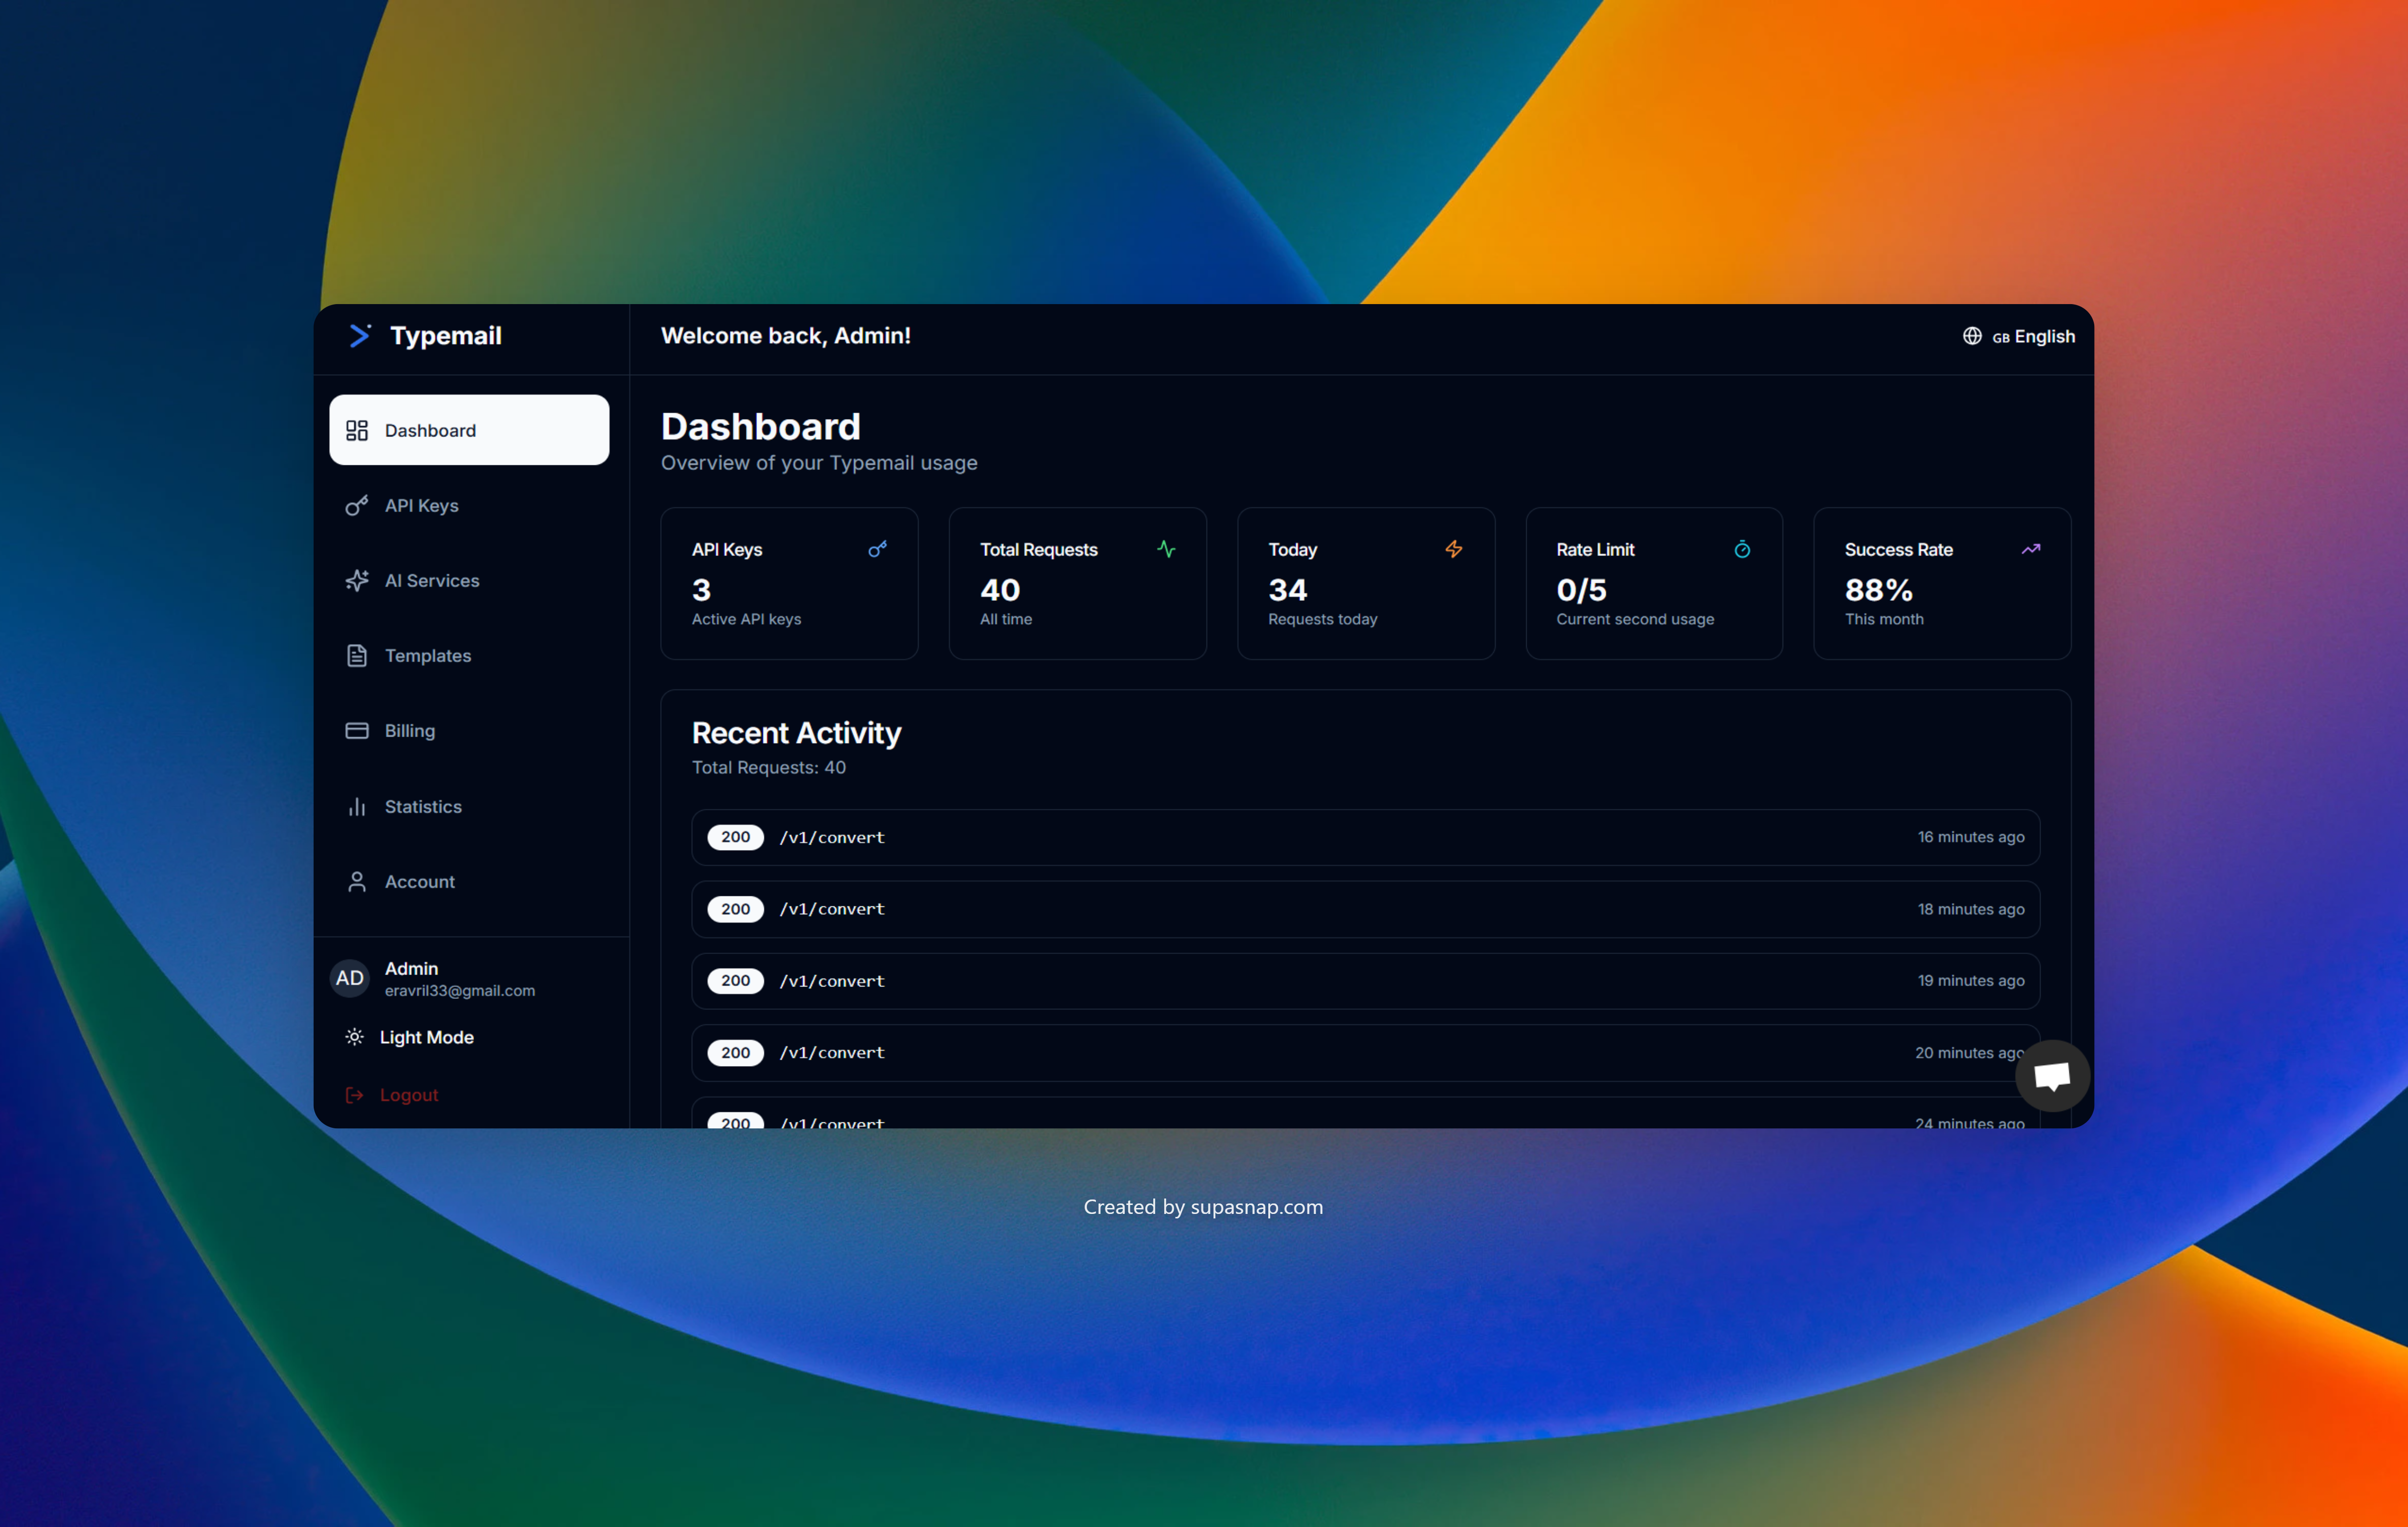Click the globe icon next to English
Screen dimensions: 2408x1527
point(1971,337)
